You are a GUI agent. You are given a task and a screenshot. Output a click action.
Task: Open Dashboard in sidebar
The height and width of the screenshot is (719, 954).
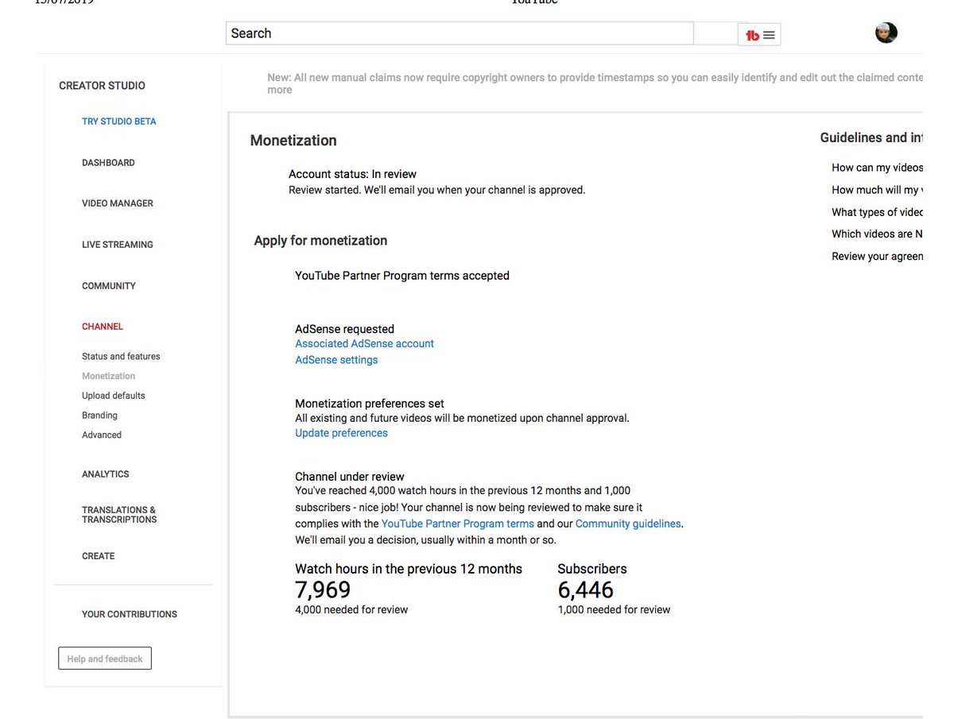tap(108, 163)
